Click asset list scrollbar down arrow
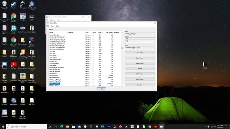 [x=122, y=85]
